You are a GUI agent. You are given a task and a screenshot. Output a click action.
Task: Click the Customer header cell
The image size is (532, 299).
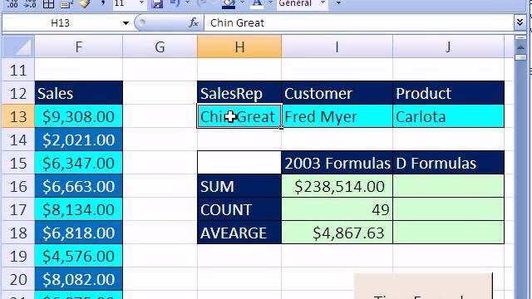point(337,93)
